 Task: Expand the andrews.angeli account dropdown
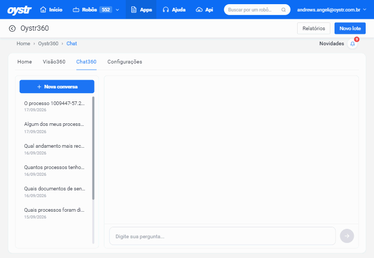coord(331,10)
